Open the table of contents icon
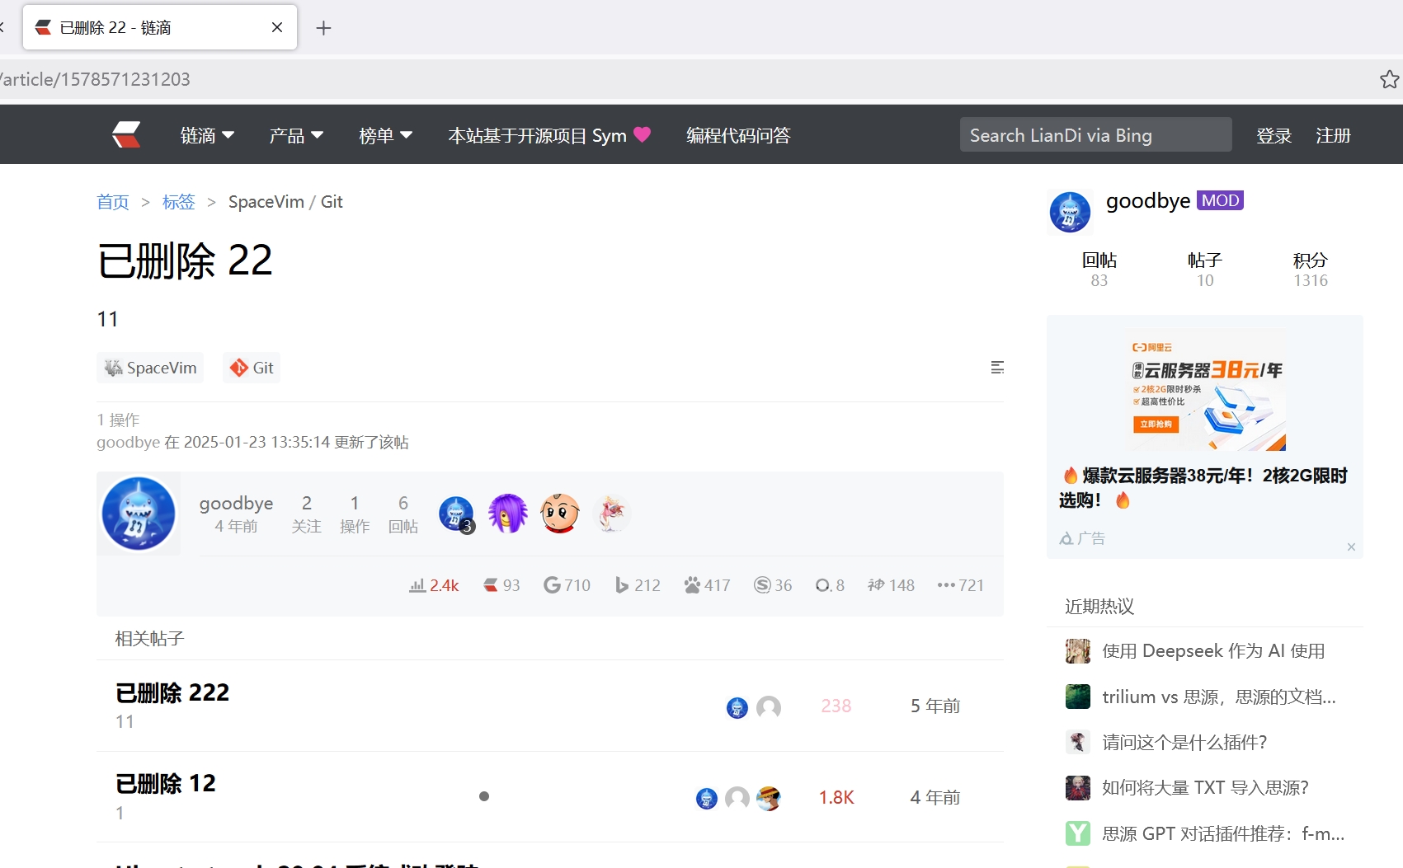 pos(996,368)
